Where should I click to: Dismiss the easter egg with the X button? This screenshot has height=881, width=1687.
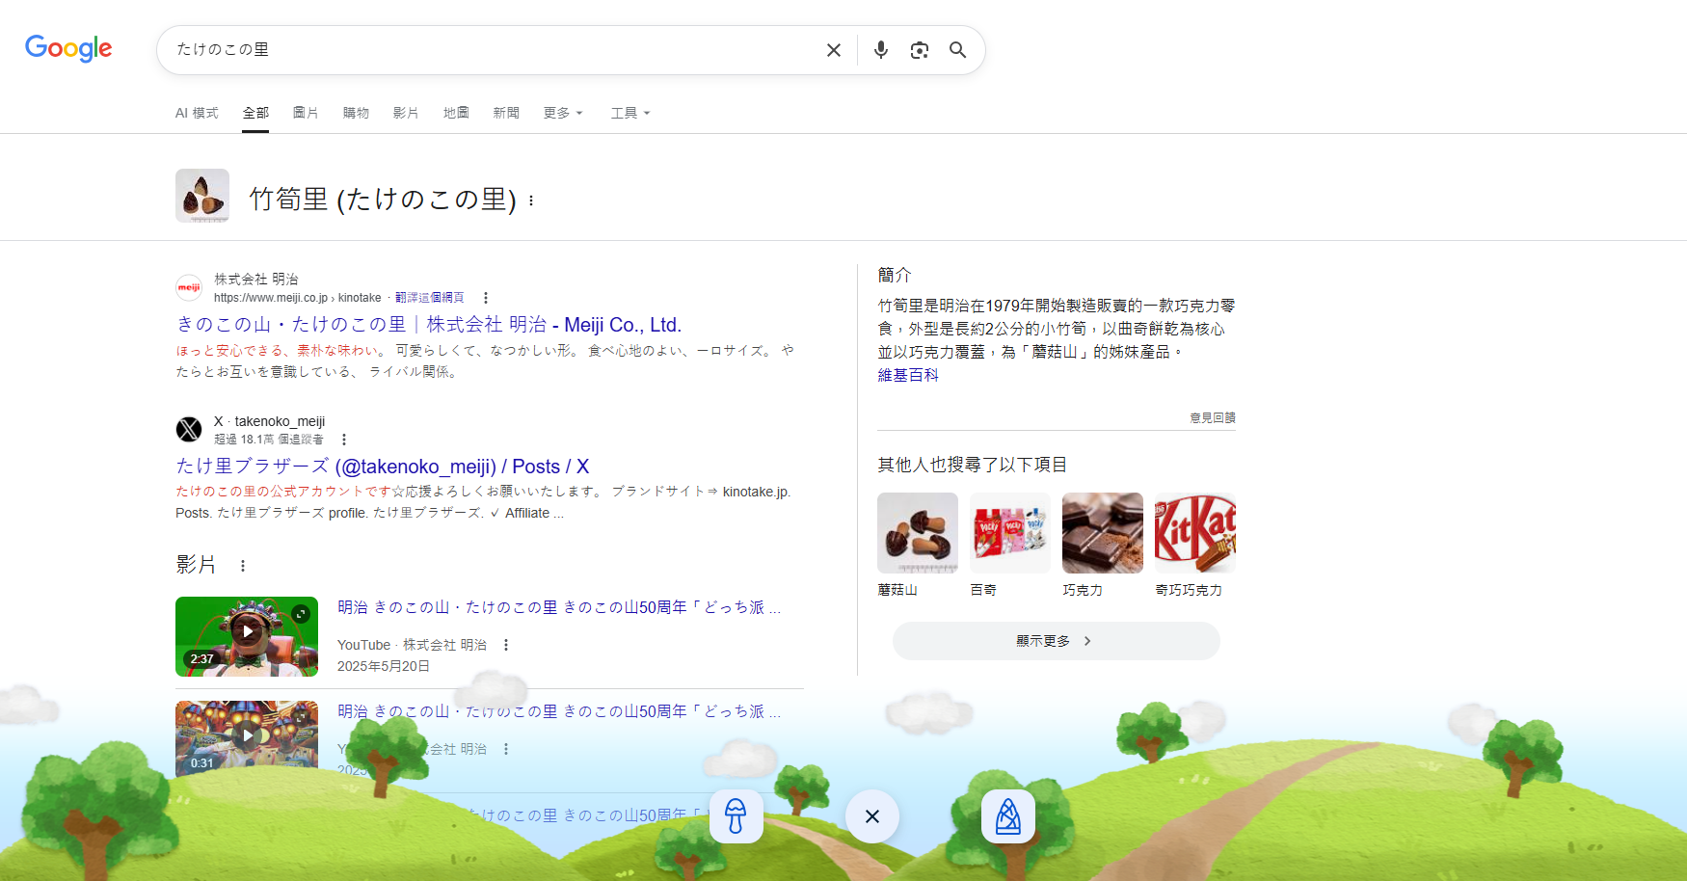(871, 816)
